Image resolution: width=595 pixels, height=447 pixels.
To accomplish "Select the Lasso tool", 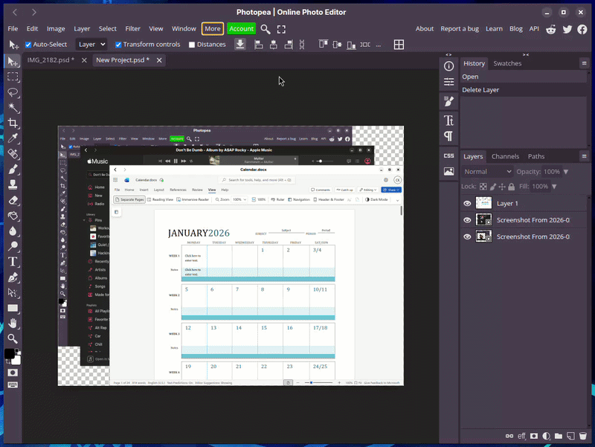I will tap(13, 92).
